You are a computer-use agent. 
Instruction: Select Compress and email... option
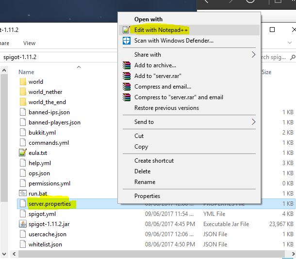click(x=189, y=87)
